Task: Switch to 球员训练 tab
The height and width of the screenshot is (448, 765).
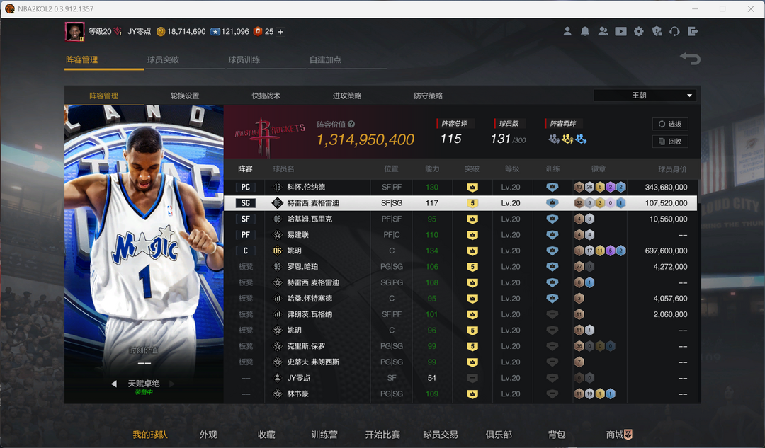Action: click(244, 59)
